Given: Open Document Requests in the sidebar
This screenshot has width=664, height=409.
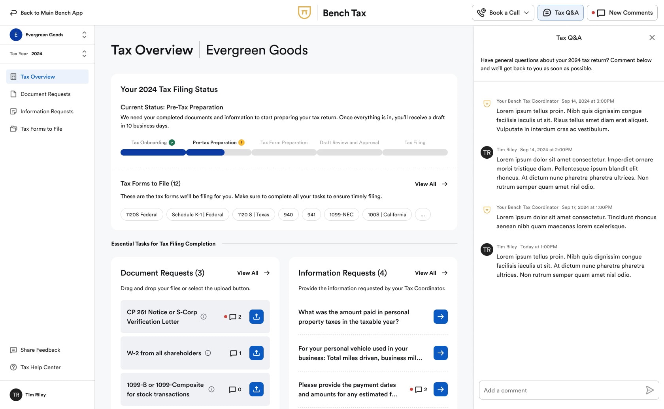Looking at the screenshot, I should point(47,94).
